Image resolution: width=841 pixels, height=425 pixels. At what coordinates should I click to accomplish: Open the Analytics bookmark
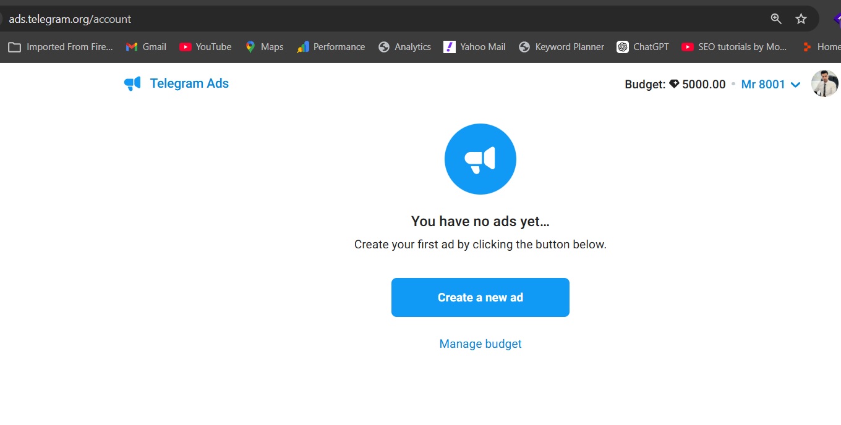click(404, 47)
